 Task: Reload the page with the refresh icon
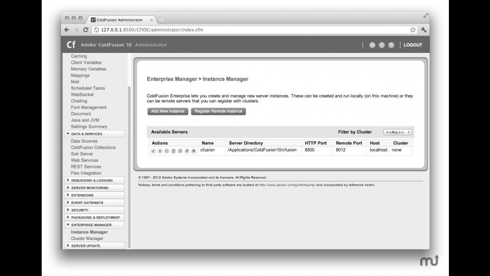coord(86,30)
